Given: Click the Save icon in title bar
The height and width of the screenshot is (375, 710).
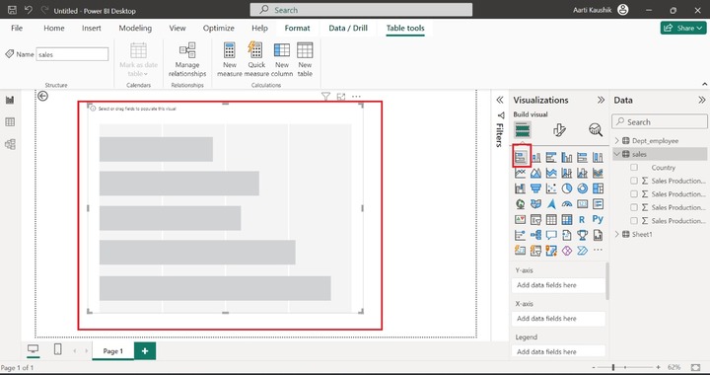Looking at the screenshot, I should click(x=13, y=10).
